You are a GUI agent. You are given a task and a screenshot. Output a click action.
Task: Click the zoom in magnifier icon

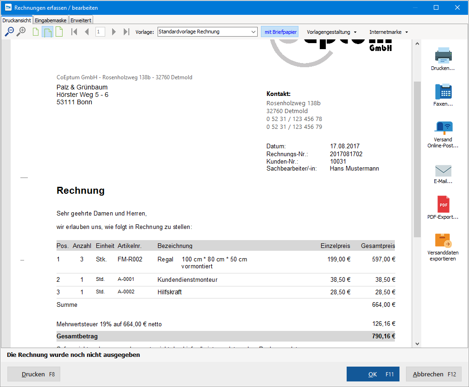21,32
